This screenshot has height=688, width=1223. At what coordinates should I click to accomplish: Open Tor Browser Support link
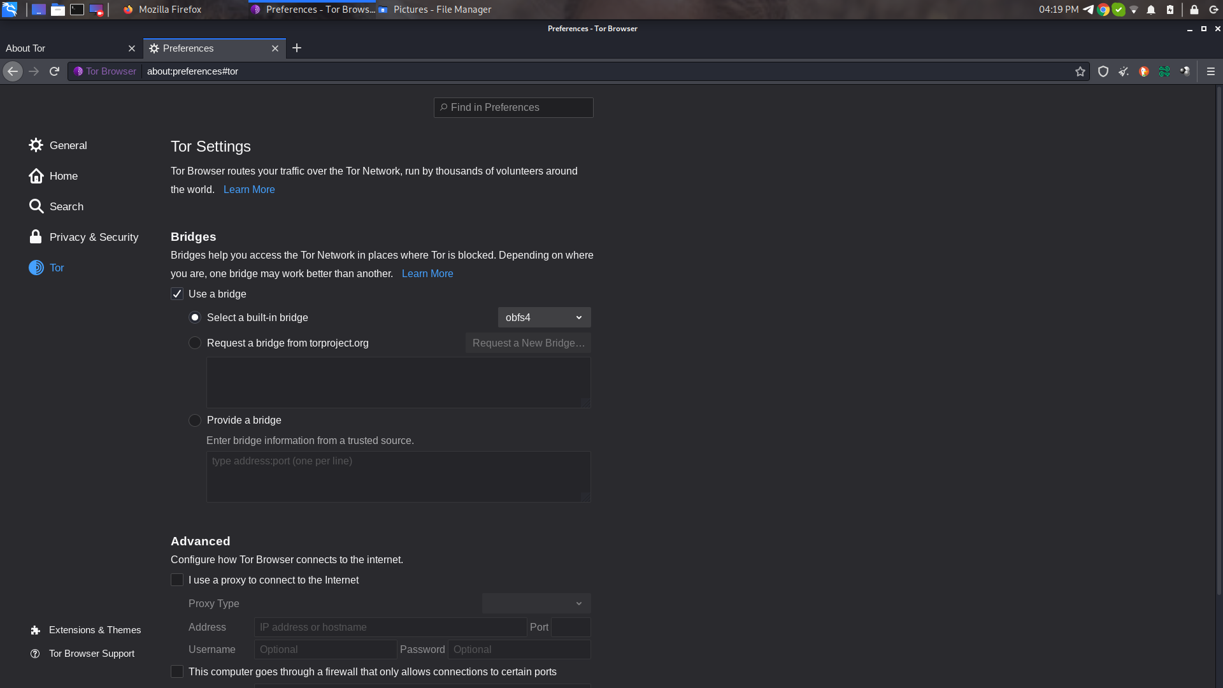pos(82,654)
